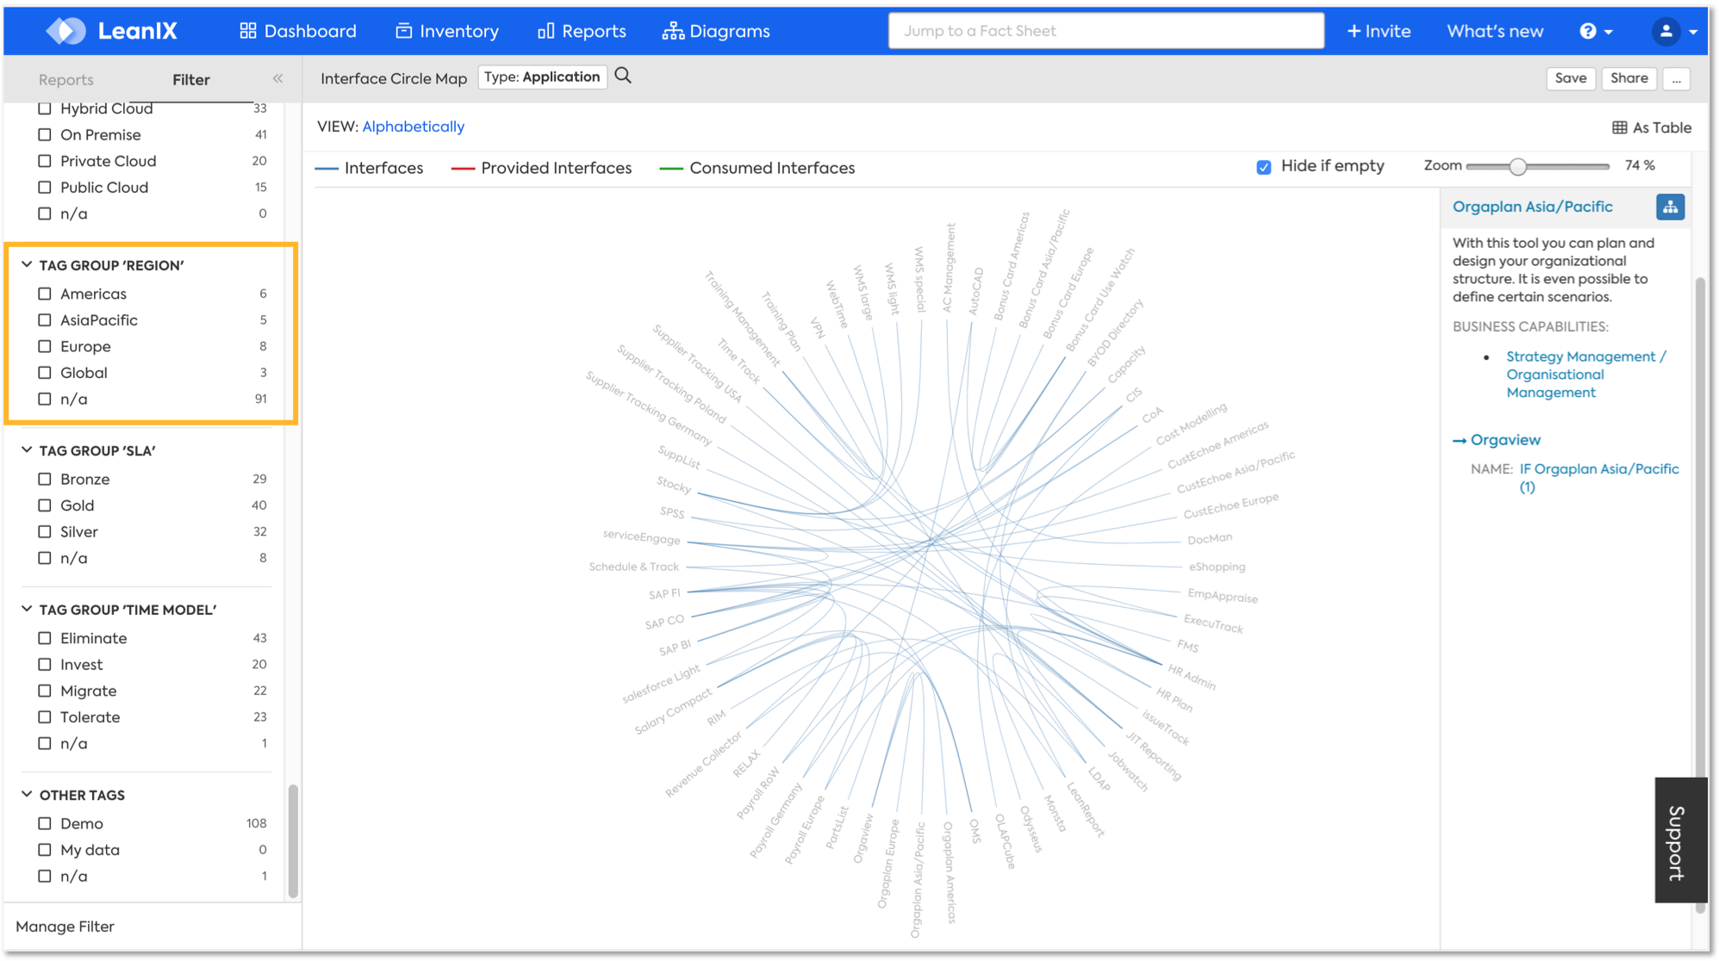Collapse the filter sidebar with double-chevron icon
Image resolution: width=1719 pixels, height=961 pixels.
tap(277, 78)
